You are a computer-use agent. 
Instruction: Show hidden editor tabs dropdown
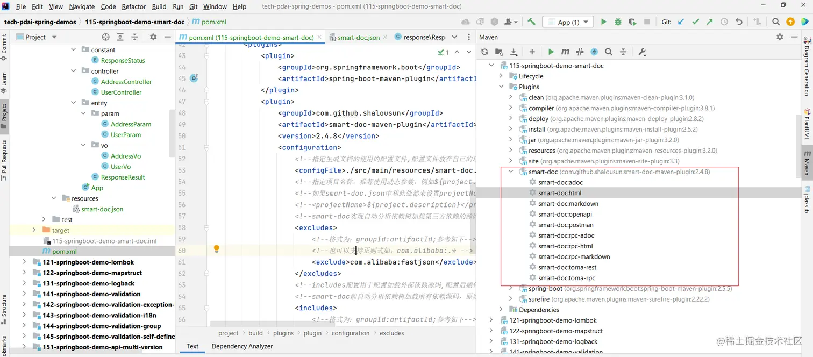[454, 37]
